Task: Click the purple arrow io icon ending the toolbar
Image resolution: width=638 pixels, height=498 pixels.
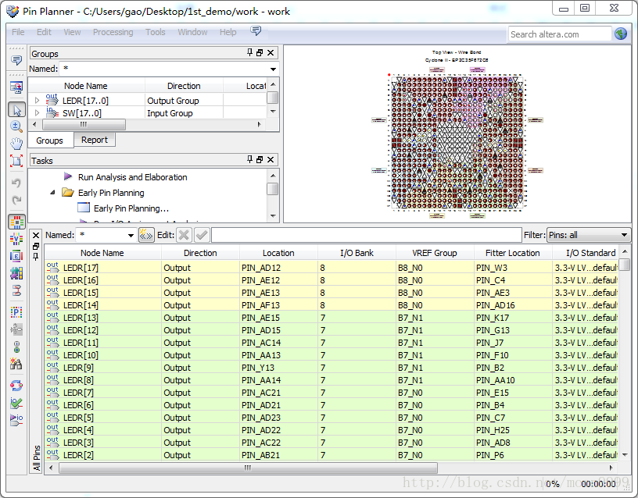Action: coord(16,420)
